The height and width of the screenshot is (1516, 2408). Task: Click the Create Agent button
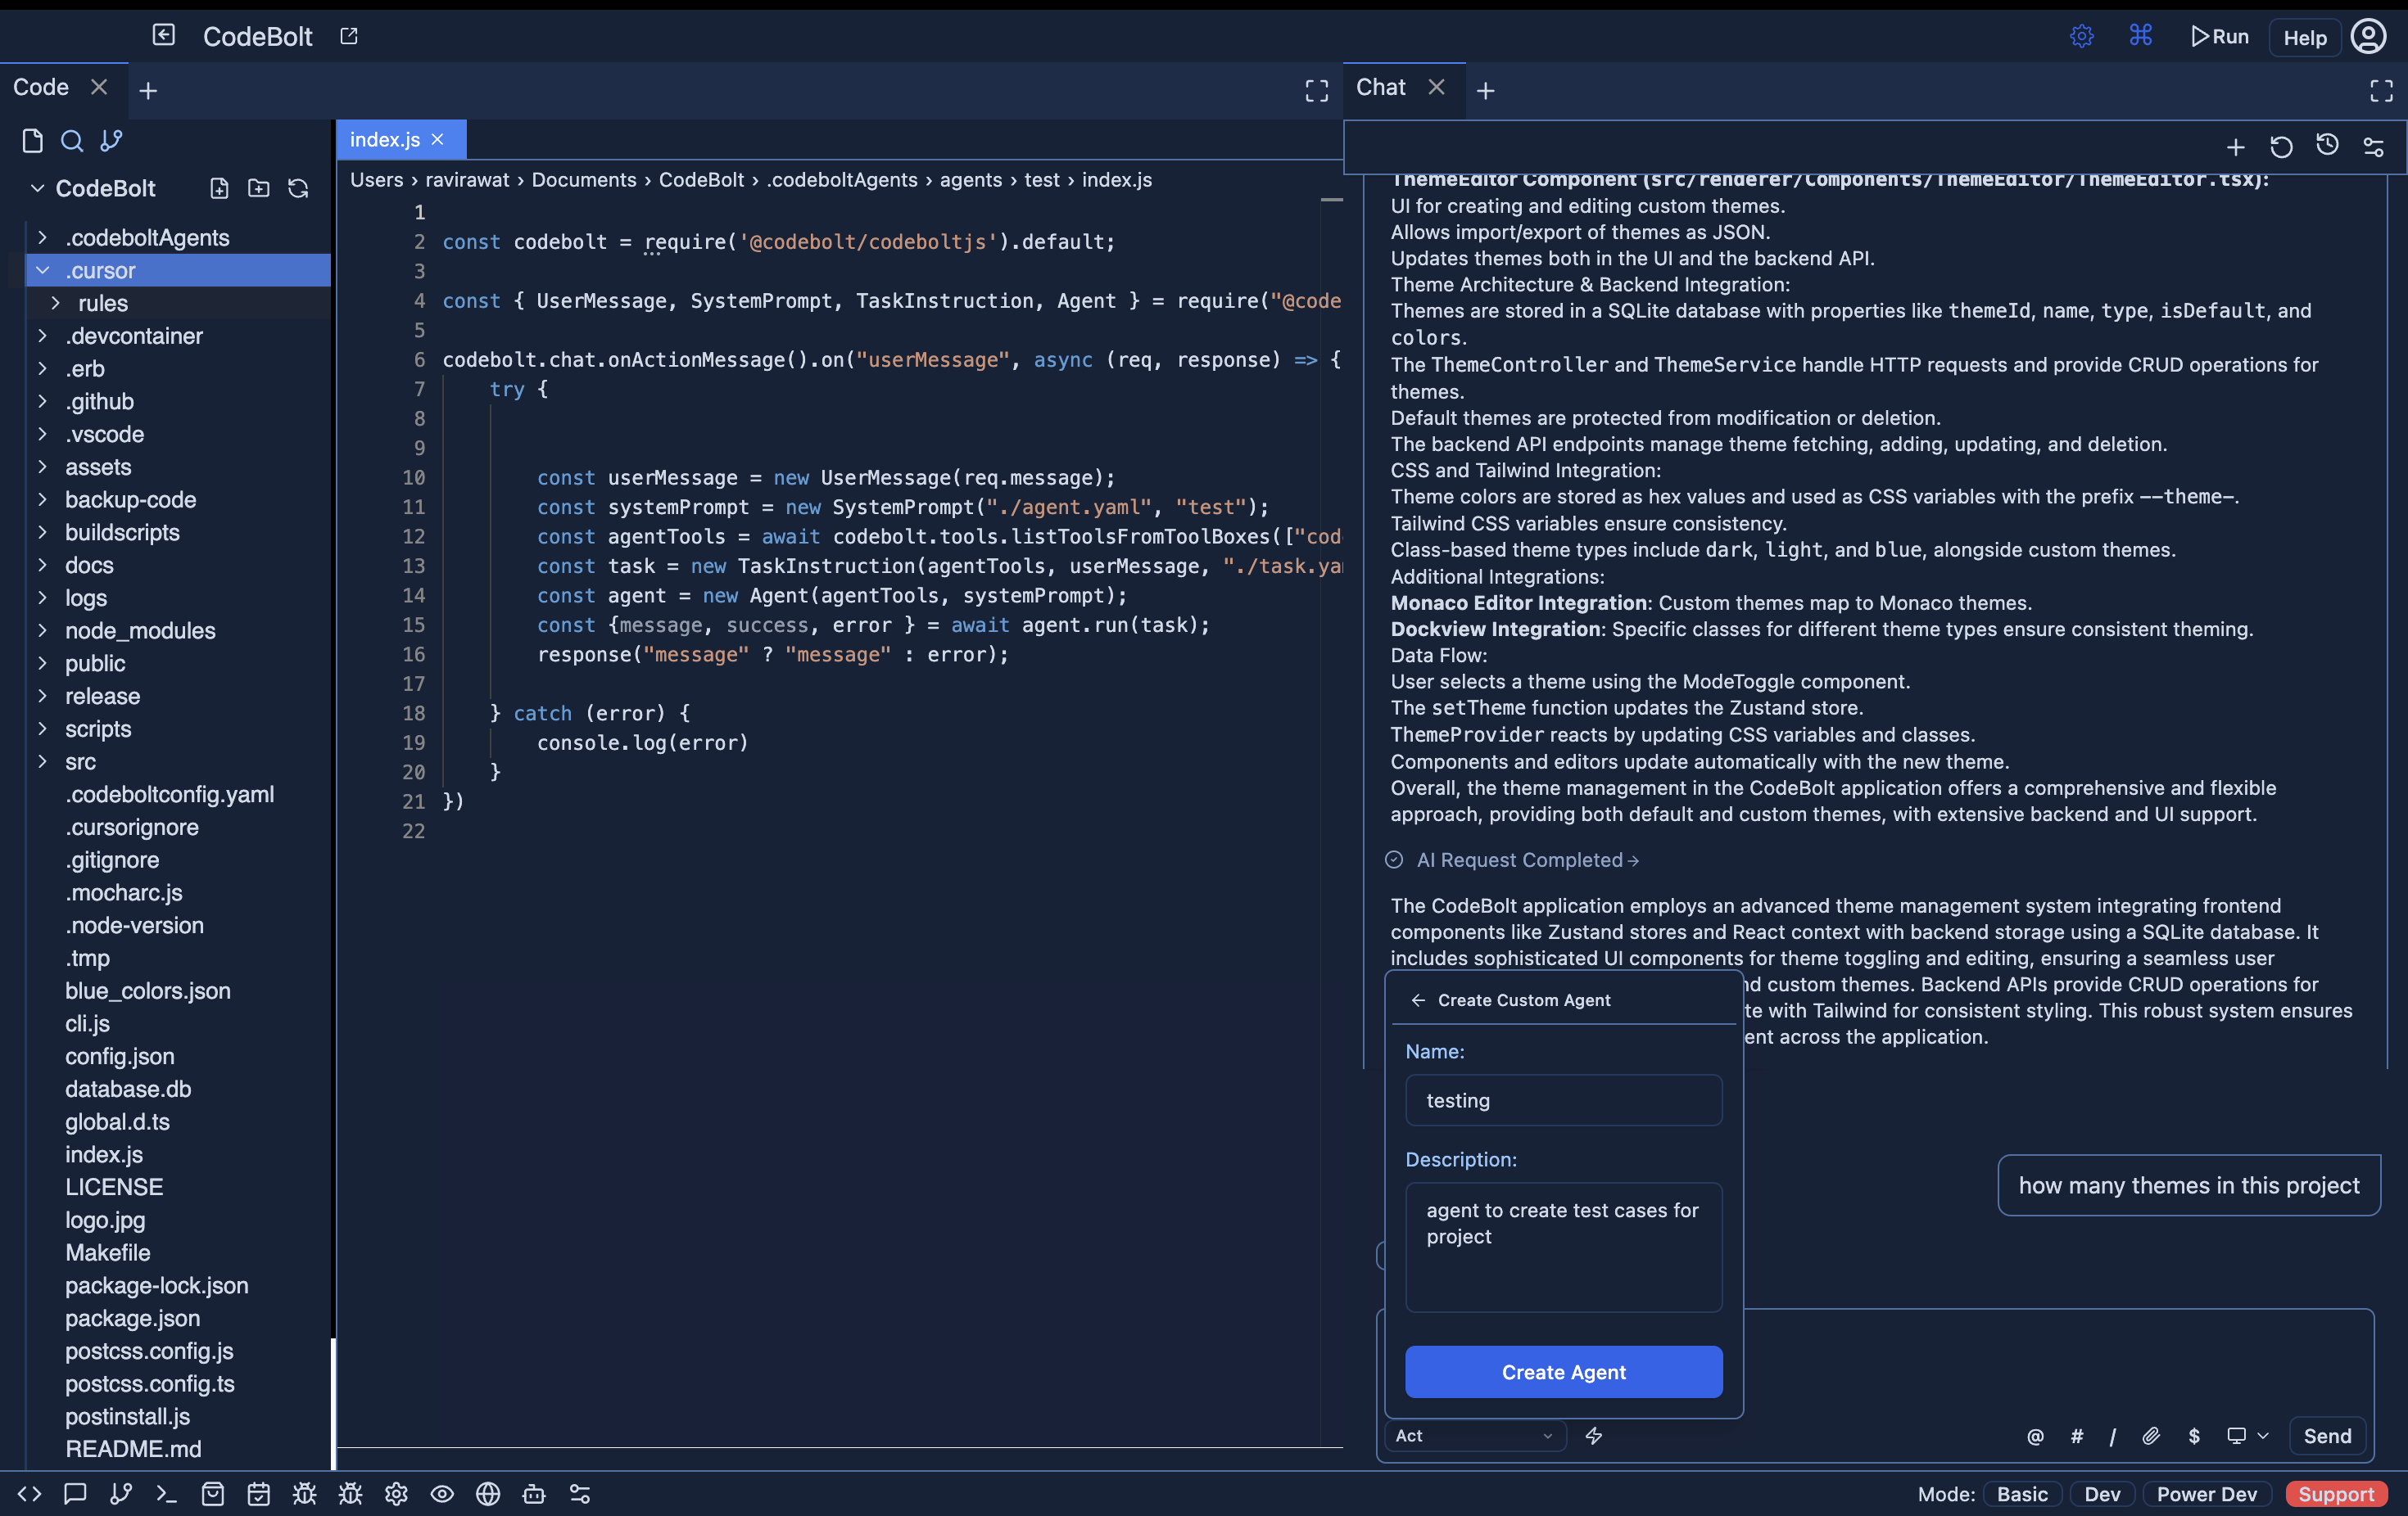coord(1564,1371)
